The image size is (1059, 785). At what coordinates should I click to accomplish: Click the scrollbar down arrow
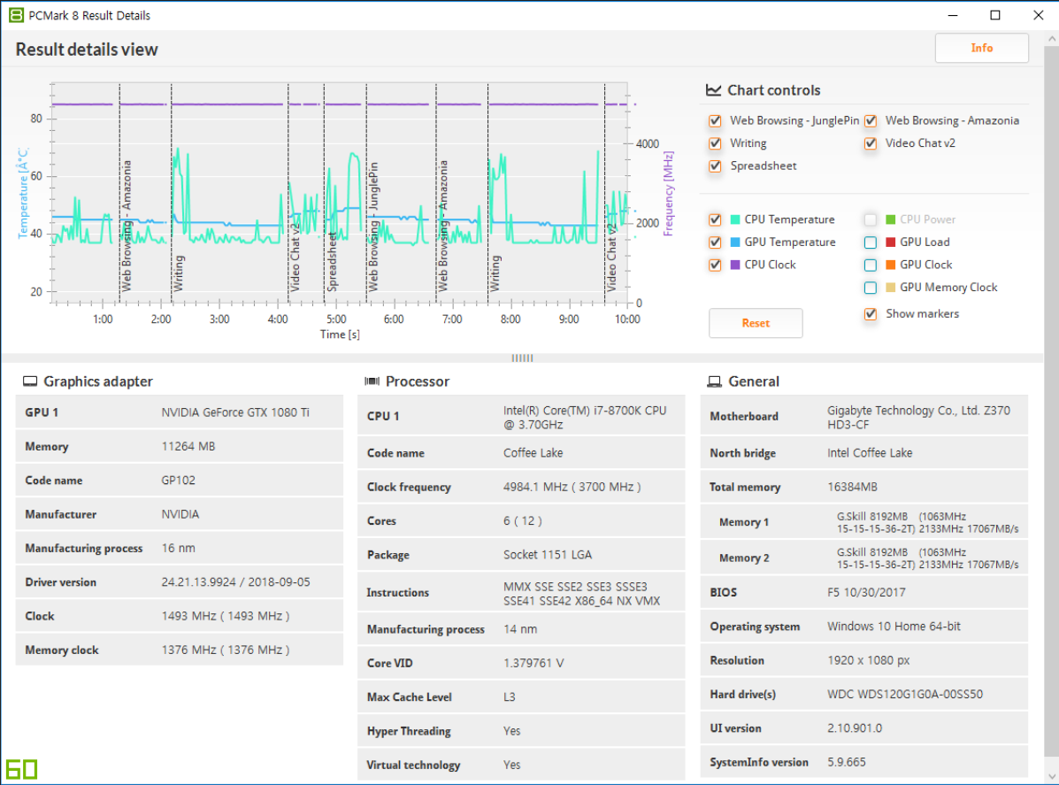point(1052,777)
